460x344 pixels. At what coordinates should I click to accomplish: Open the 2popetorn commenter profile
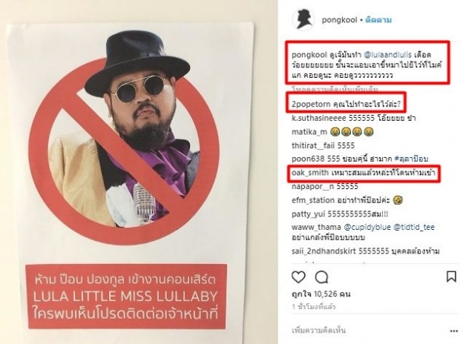[311, 104]
